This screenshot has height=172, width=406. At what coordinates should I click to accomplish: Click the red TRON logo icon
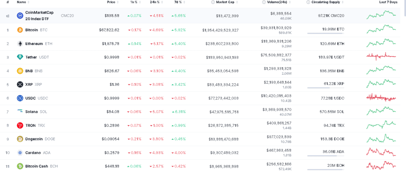20,126
